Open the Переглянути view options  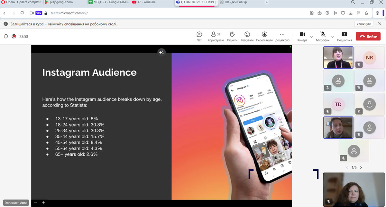click(x=264, y=36)
